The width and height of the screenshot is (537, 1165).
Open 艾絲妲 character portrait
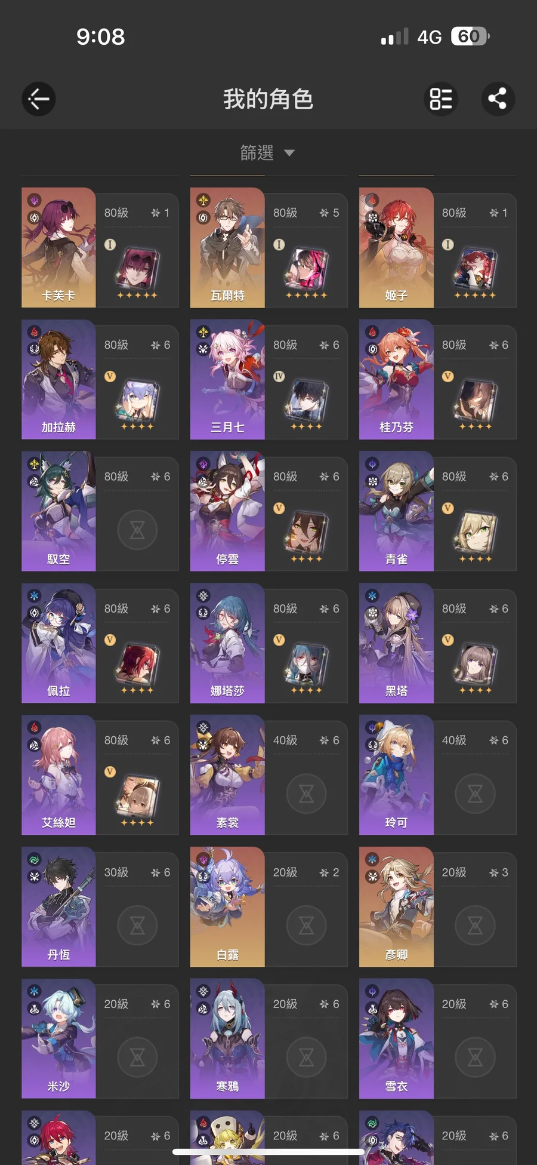58,775
